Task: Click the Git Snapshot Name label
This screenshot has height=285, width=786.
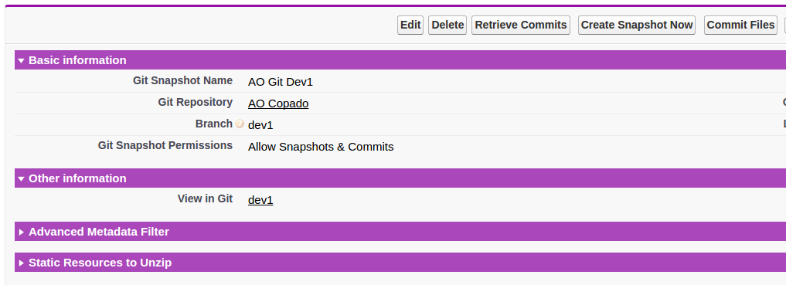Action: click(x=182, y=80)
